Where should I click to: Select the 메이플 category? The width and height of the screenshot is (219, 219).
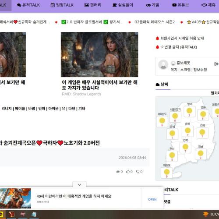coord(20,109)
